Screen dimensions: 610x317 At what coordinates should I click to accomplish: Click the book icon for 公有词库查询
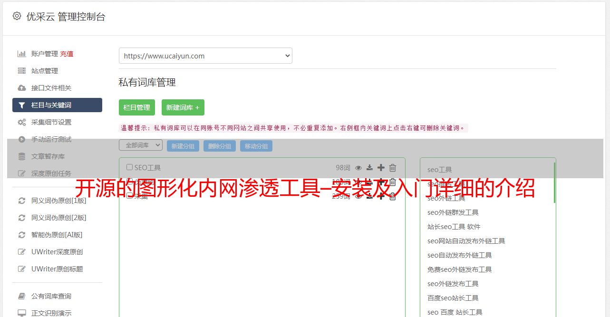click(x=22, y=296)
